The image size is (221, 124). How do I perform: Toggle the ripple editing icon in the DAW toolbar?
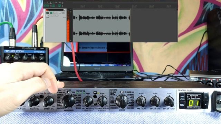pos(51,6)
